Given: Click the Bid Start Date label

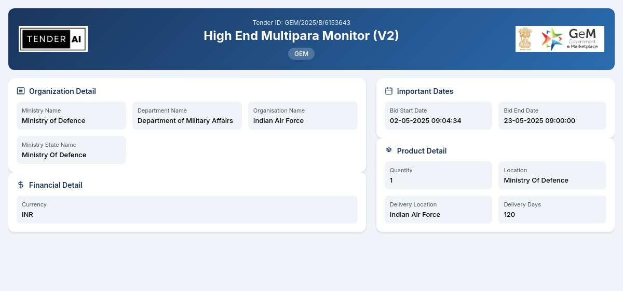Looking at the screenshot, I should [408, 110].
